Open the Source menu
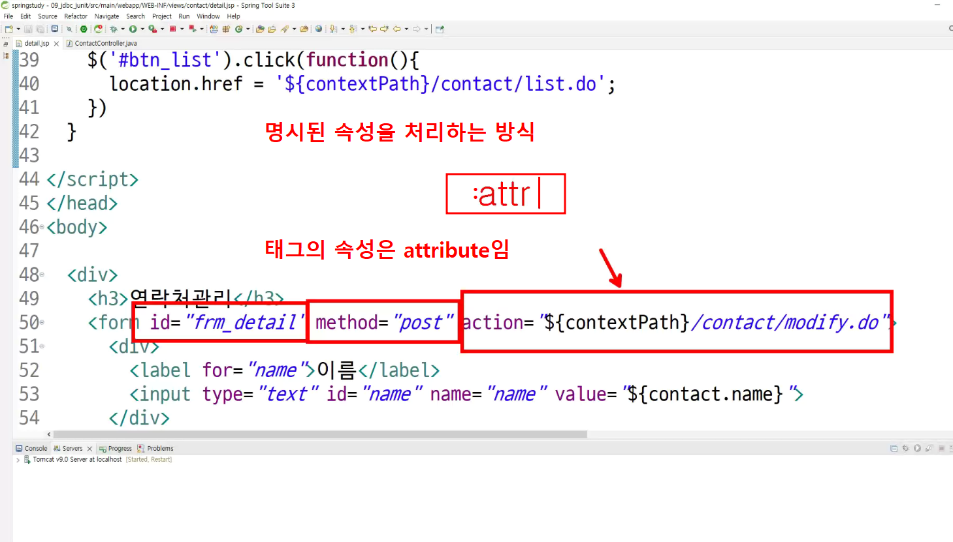Screen dimensions: 953x542 tap(48, 16)
